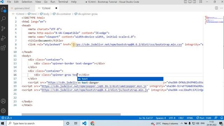Click the horizontal scrollbar of the editor
224x126 pixels.
coord(71,114)
